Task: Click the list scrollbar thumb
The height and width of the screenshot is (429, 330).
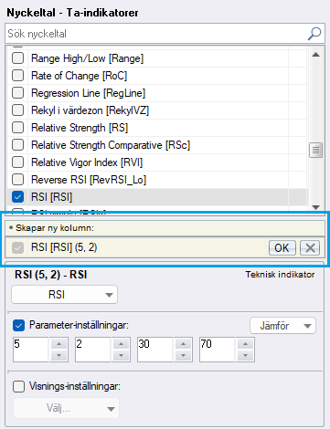Action: pyautogui.click(x=316, y=151)
